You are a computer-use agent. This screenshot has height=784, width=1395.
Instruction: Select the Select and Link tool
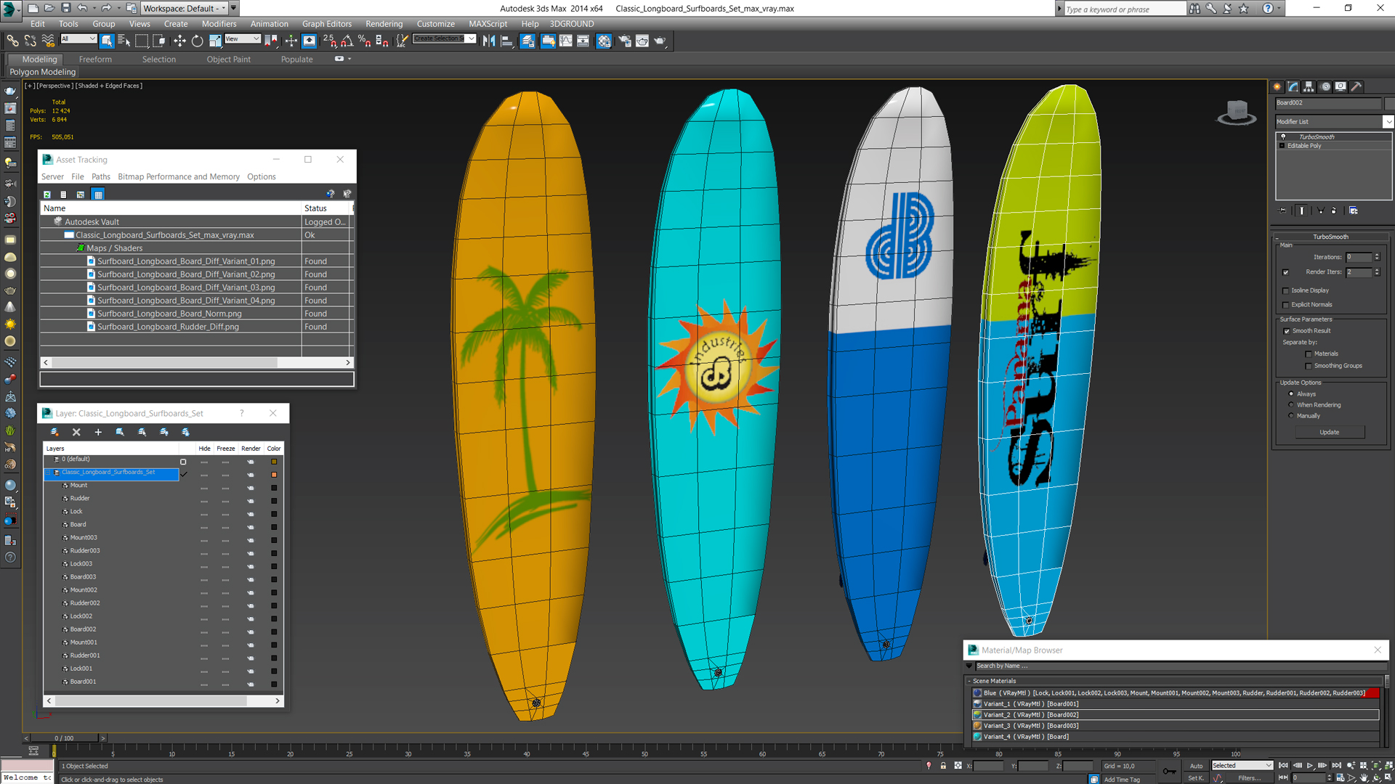[12, 41]
